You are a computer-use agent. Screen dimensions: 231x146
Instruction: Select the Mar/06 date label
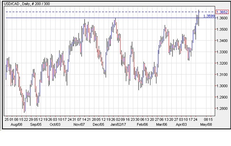161,125
